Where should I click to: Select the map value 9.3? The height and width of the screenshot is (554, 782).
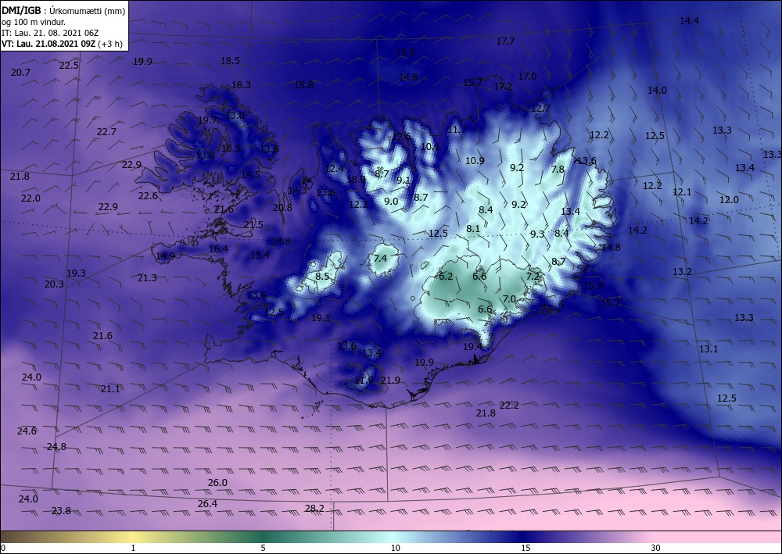pos(537,234)
